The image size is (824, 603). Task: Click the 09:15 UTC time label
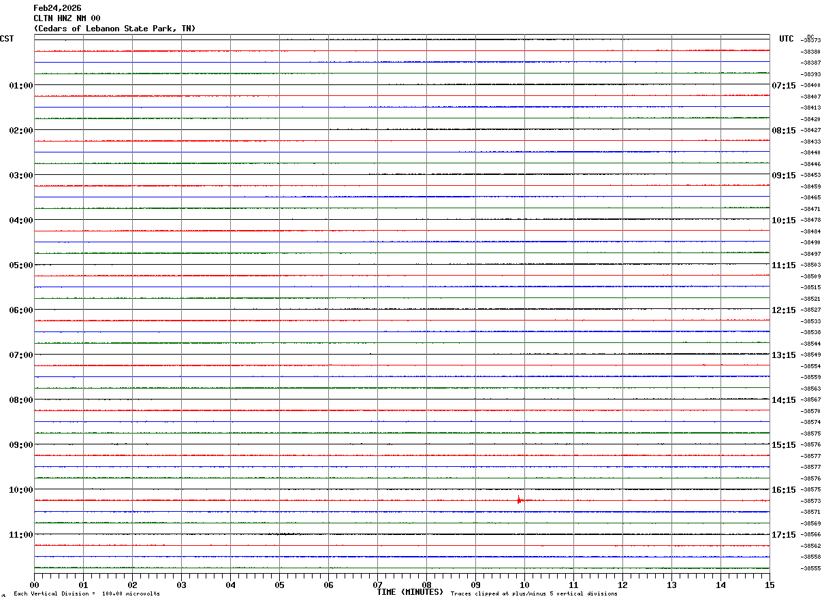[x=784, y=175]
